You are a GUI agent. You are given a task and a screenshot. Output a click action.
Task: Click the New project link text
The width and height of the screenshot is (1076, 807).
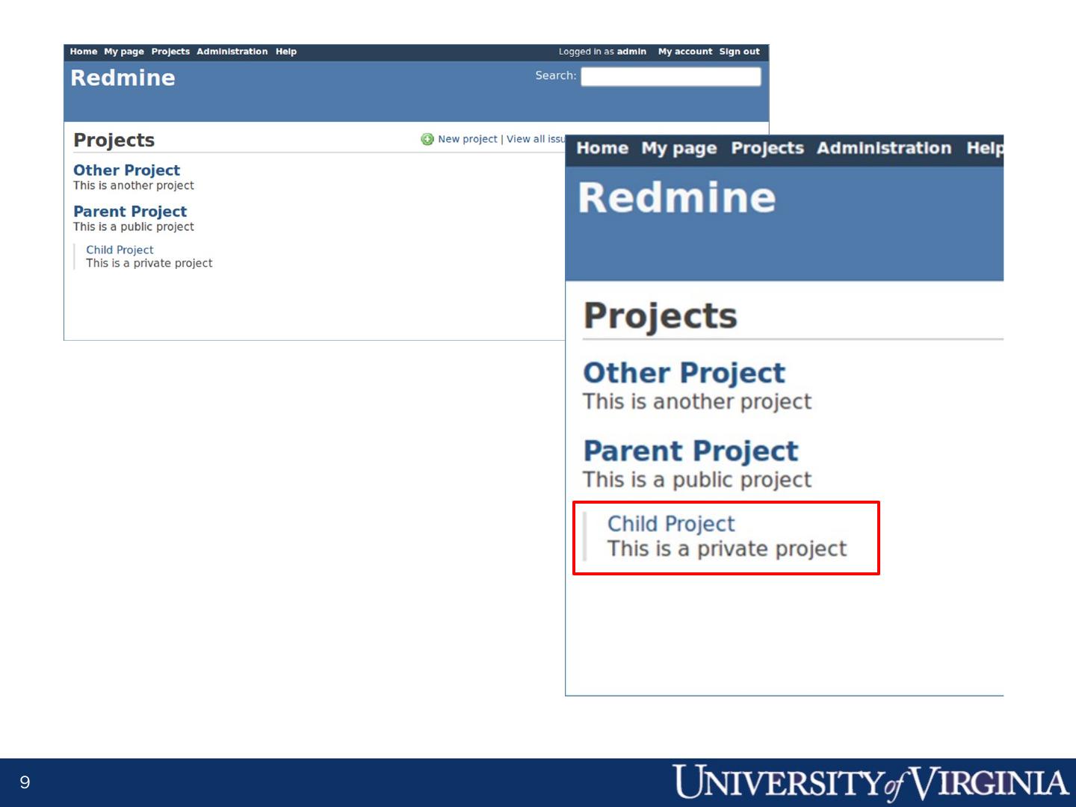[x=468, y=139]
